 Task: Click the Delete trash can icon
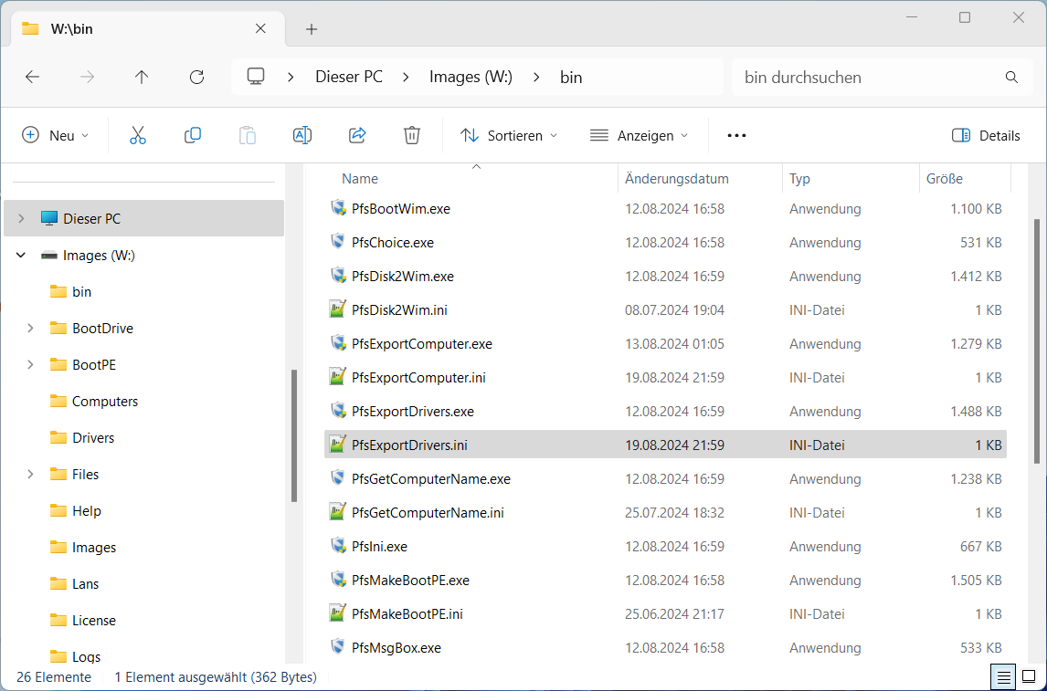coord(412,135)
